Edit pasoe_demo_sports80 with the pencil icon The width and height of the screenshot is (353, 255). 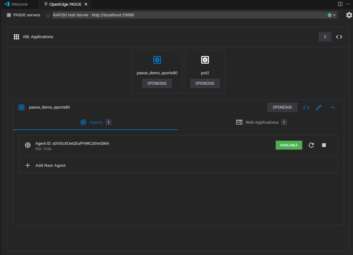pyautogui.click(x=319, y=107)
